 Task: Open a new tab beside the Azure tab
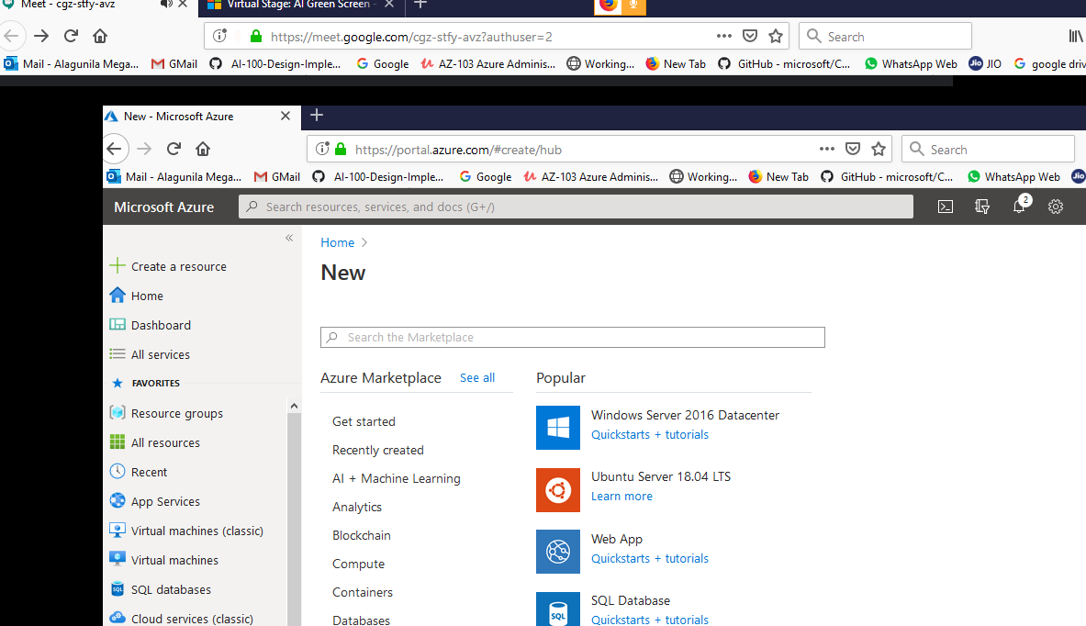point(317,115)
